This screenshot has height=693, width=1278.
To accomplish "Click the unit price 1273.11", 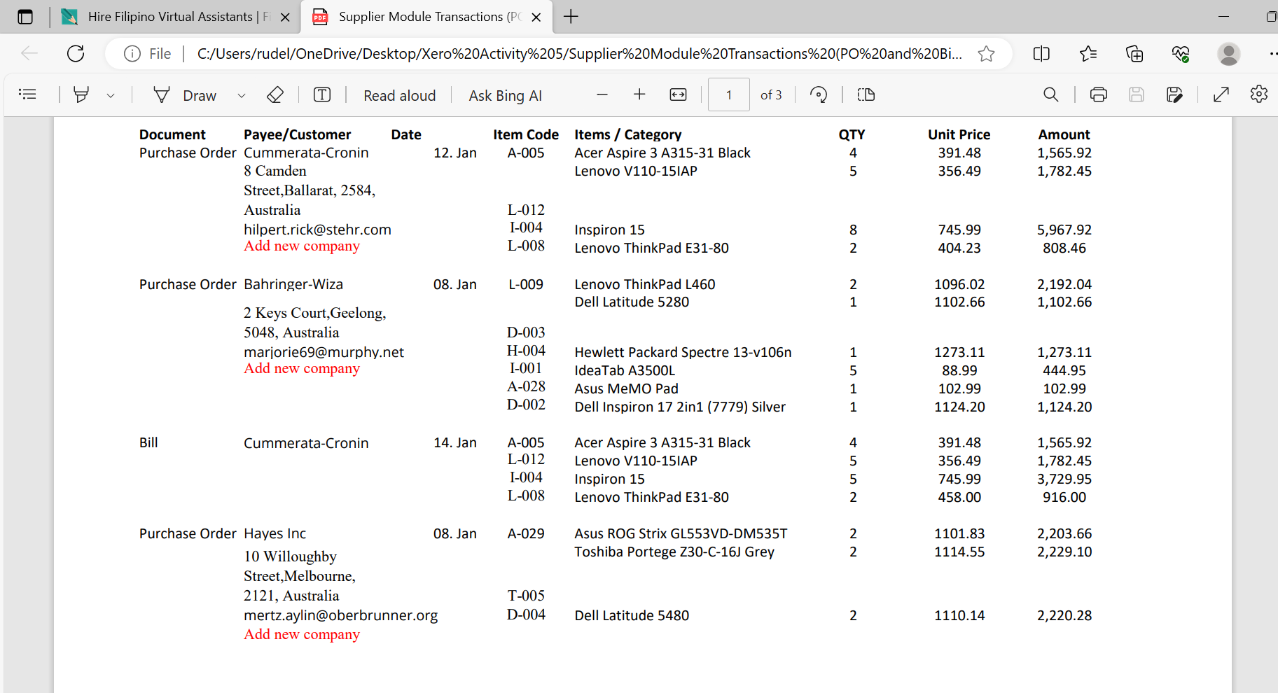I will [x=959, y=352].
